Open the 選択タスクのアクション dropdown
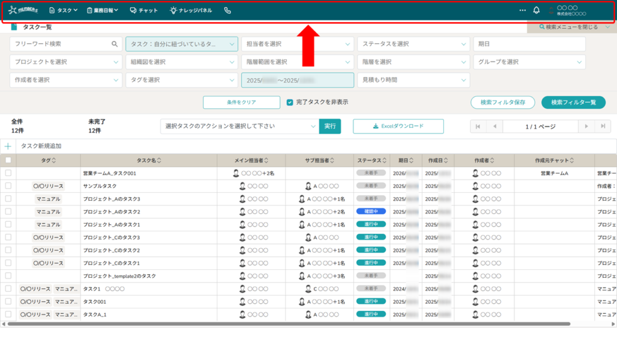The width and height of the screenshot is (617, 347). click(239, 126)
